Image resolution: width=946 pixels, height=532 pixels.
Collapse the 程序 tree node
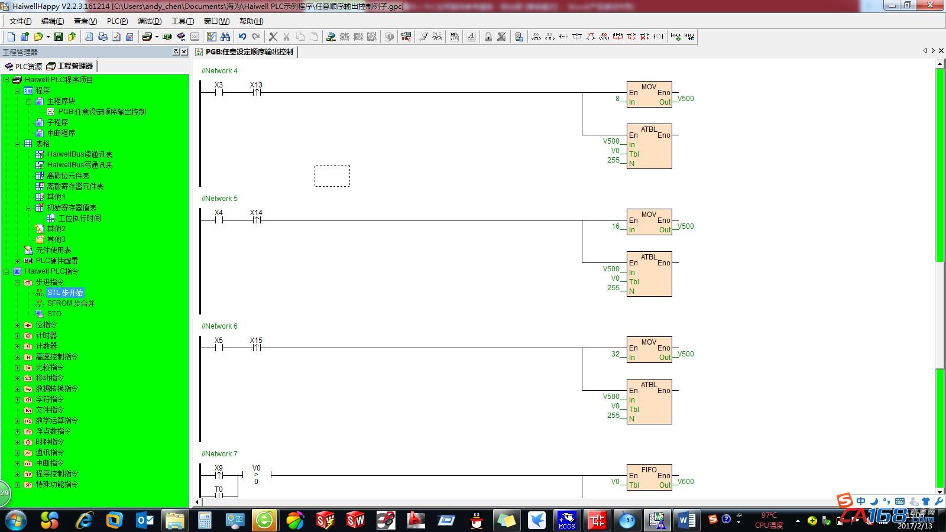tap(18, 90)
